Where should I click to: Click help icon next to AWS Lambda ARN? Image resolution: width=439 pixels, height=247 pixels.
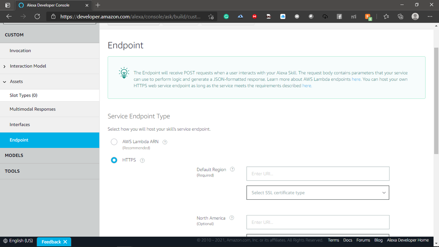point(165,142)
